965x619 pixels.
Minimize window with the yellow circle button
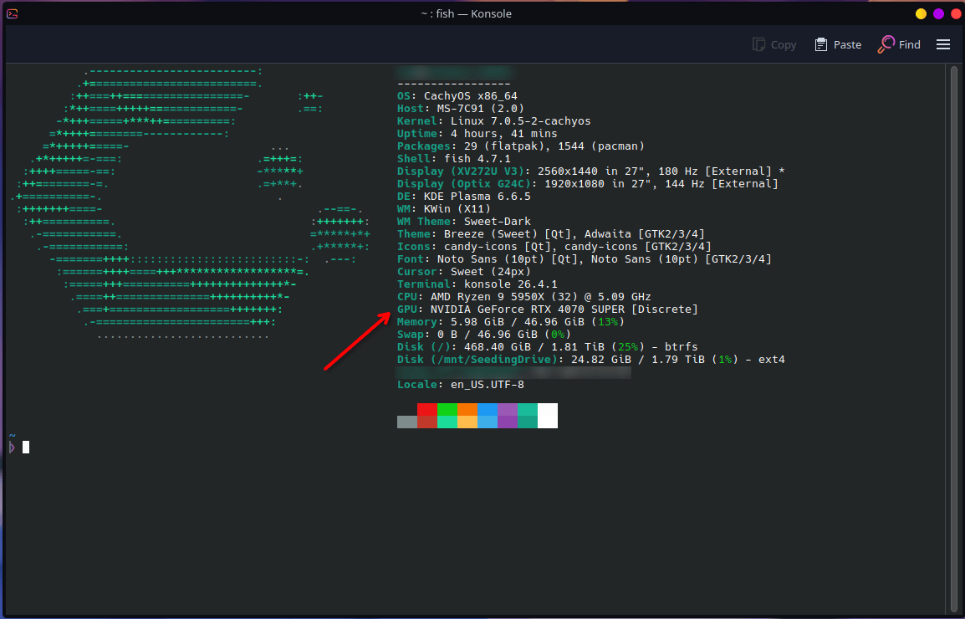tap(921, 13)
